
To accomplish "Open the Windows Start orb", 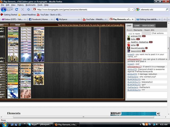I will pos(5,124).
